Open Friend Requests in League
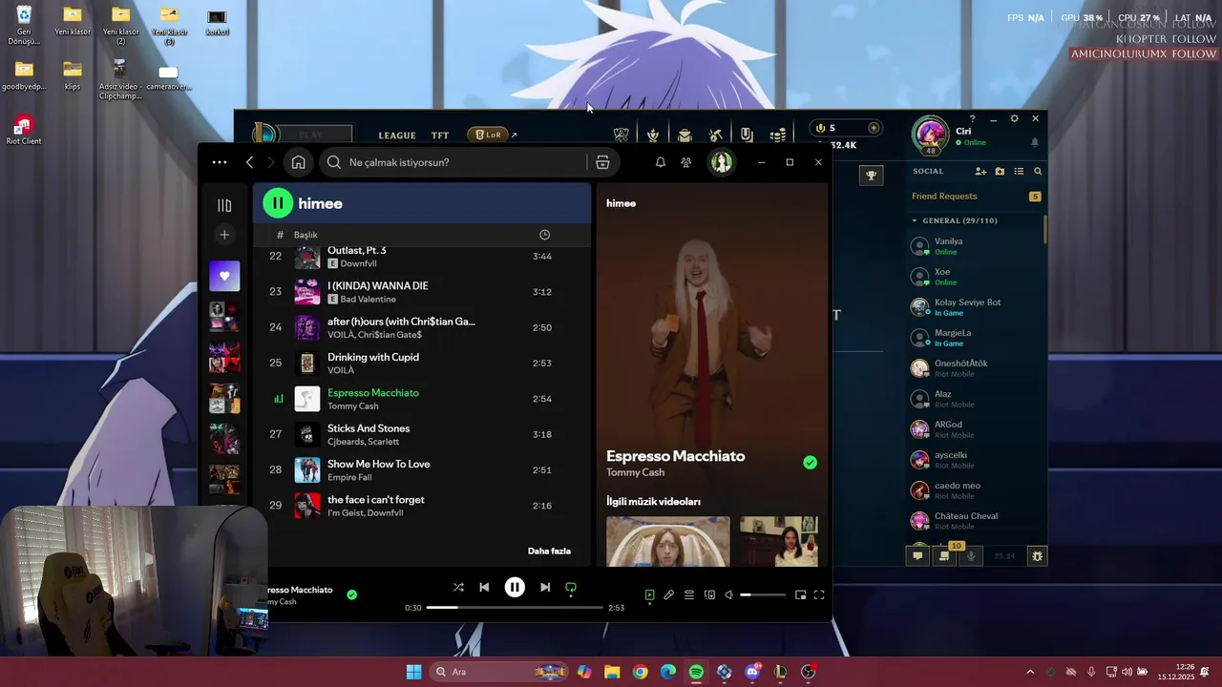1222x687 pixels. [x=976, y=197]
